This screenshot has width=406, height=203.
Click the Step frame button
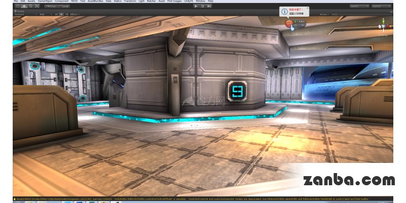point(209,6)
